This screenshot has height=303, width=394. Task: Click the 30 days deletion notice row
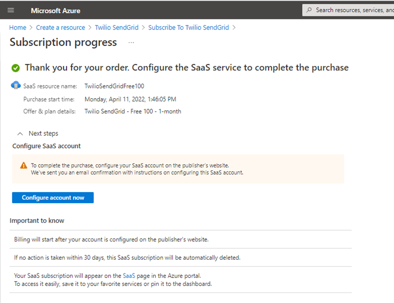181,257
